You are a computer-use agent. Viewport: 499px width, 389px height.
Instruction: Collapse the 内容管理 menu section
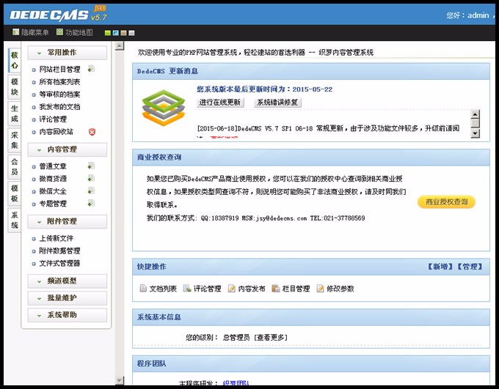tap(68, 149)
